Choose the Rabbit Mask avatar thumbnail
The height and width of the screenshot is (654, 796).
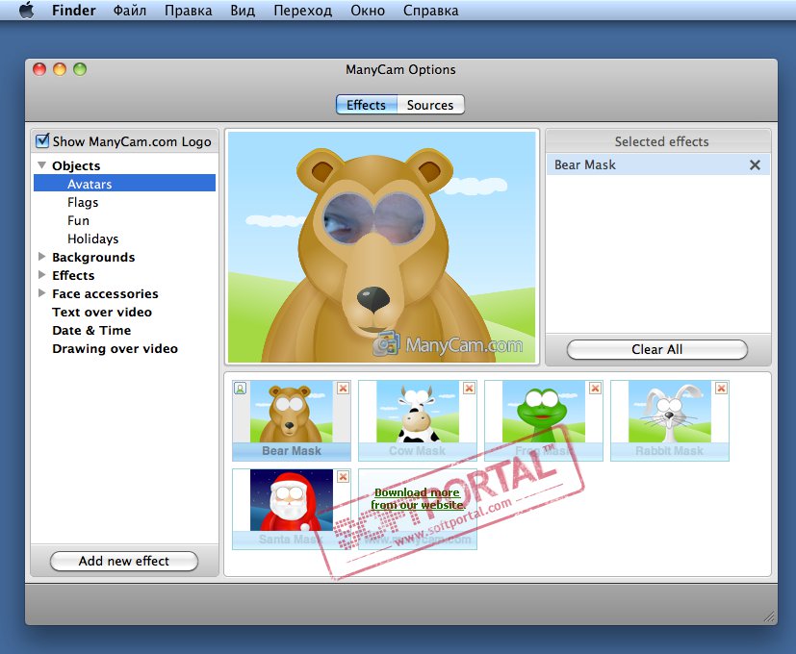669,420
